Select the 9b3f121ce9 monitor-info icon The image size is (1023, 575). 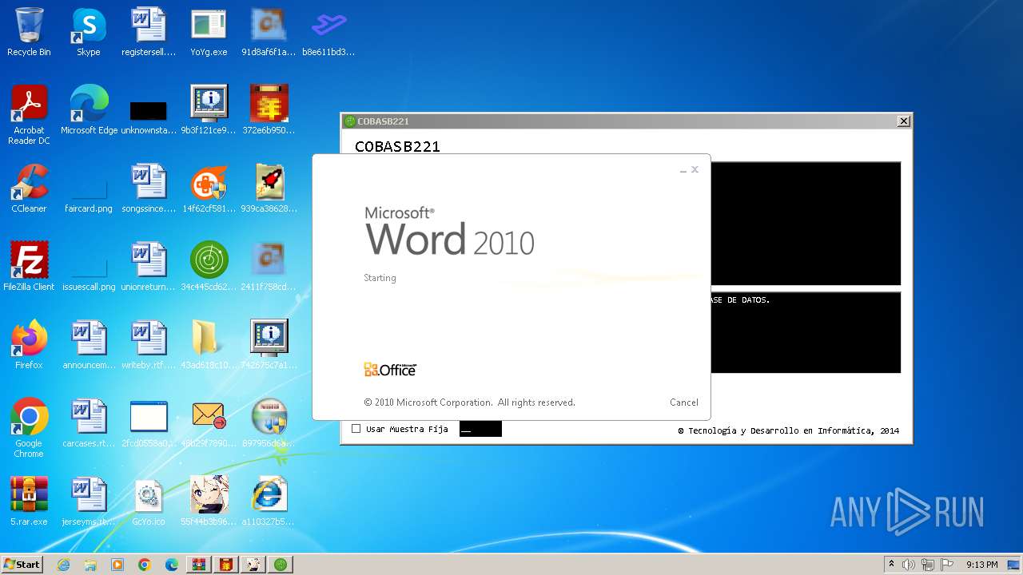click(209, 110)
